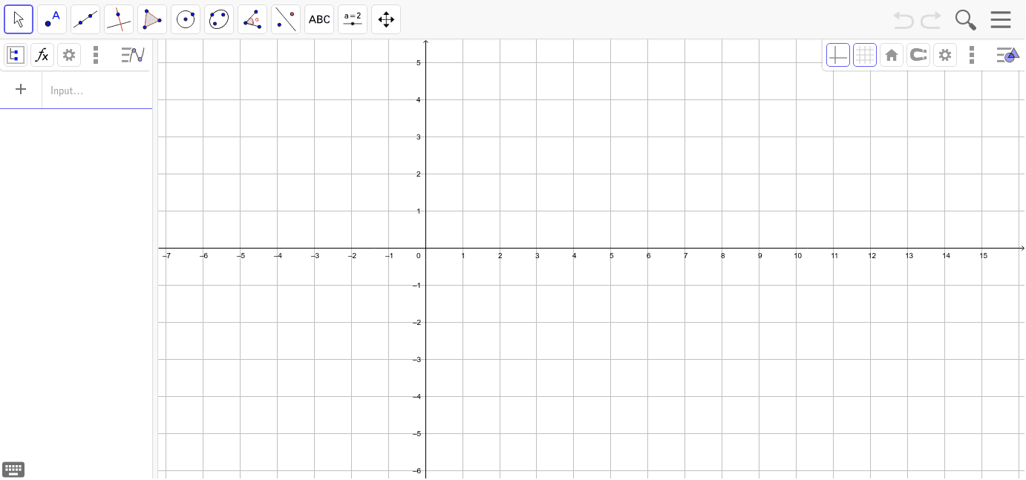
Task: Select the Slider a=2 tool
Action: click(353, 19)
